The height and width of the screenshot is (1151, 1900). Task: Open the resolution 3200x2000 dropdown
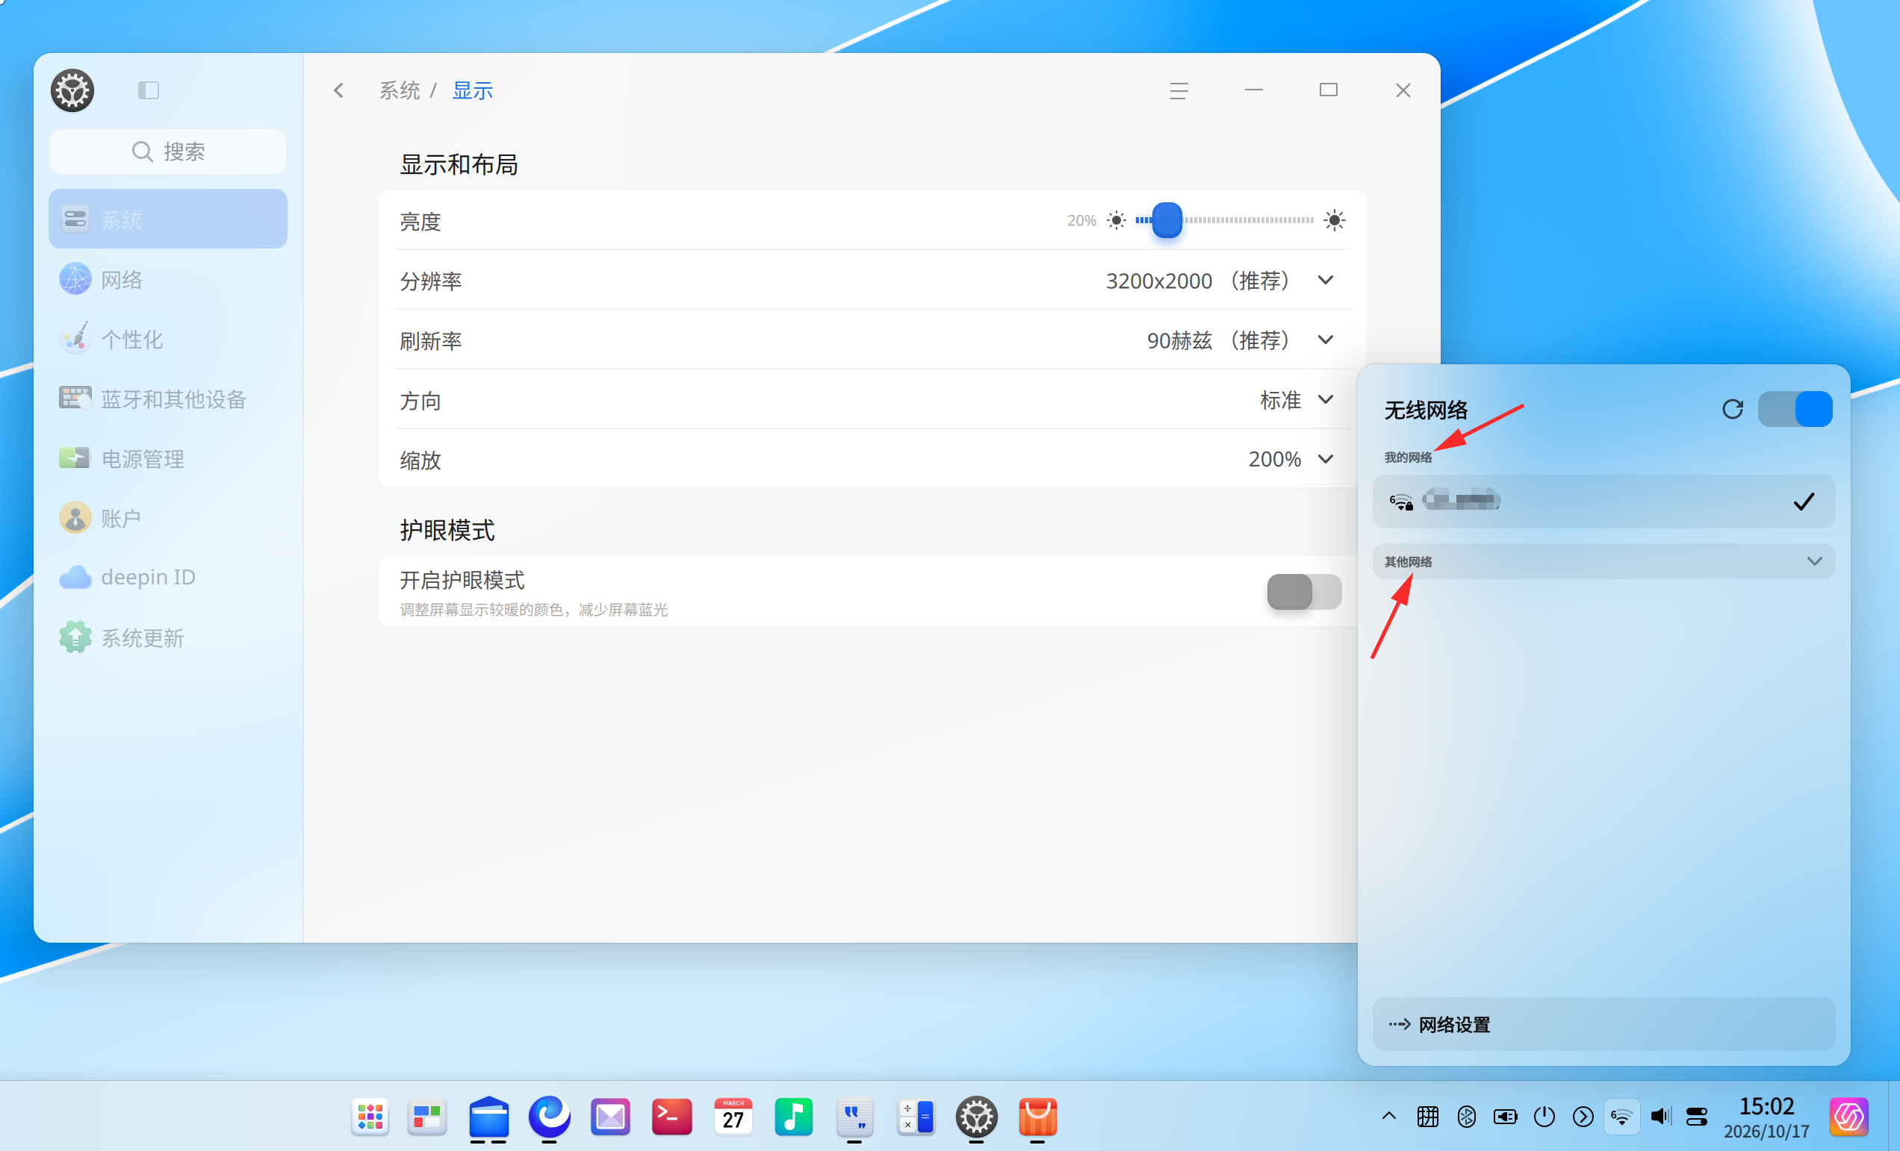(x=1220, y=281)
